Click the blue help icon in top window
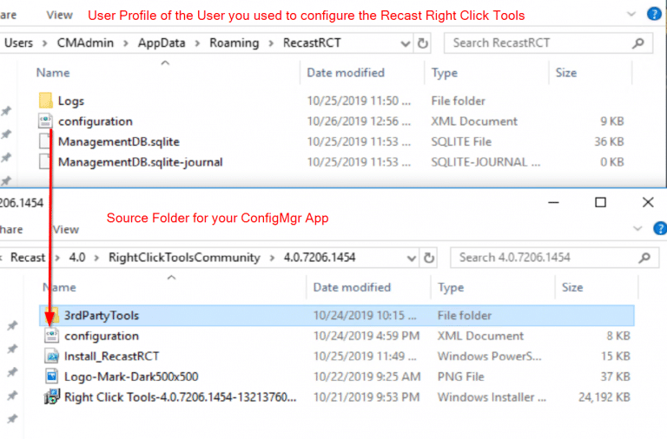667x439 pixels. pyautogui.click(x=654, y=15)
